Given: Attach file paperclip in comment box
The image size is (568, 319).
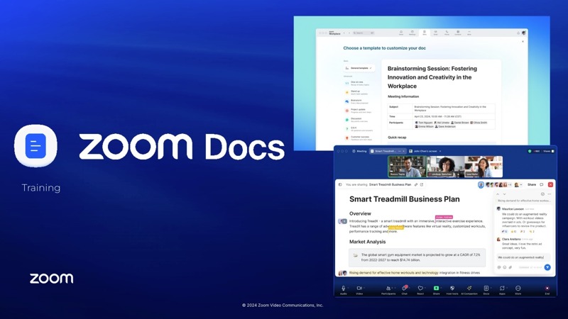Looking at the screenshot, I should pyautogui.click(x=510, y=267).
